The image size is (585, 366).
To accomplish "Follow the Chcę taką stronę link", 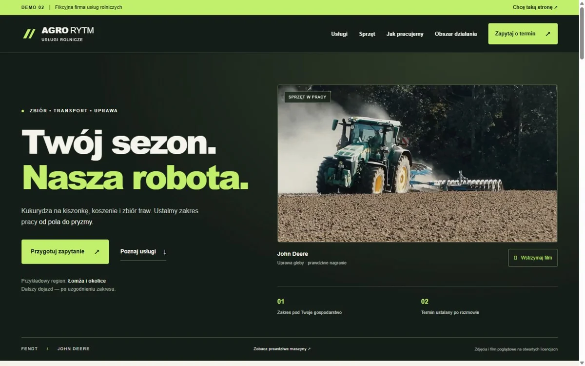I will [x=535, y=7].
